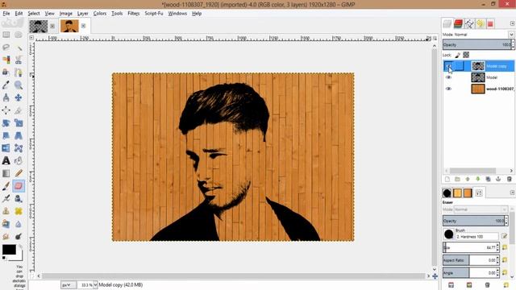Select the Move tool
Viewport: 516px width, 290px height.
pos(19,97)
